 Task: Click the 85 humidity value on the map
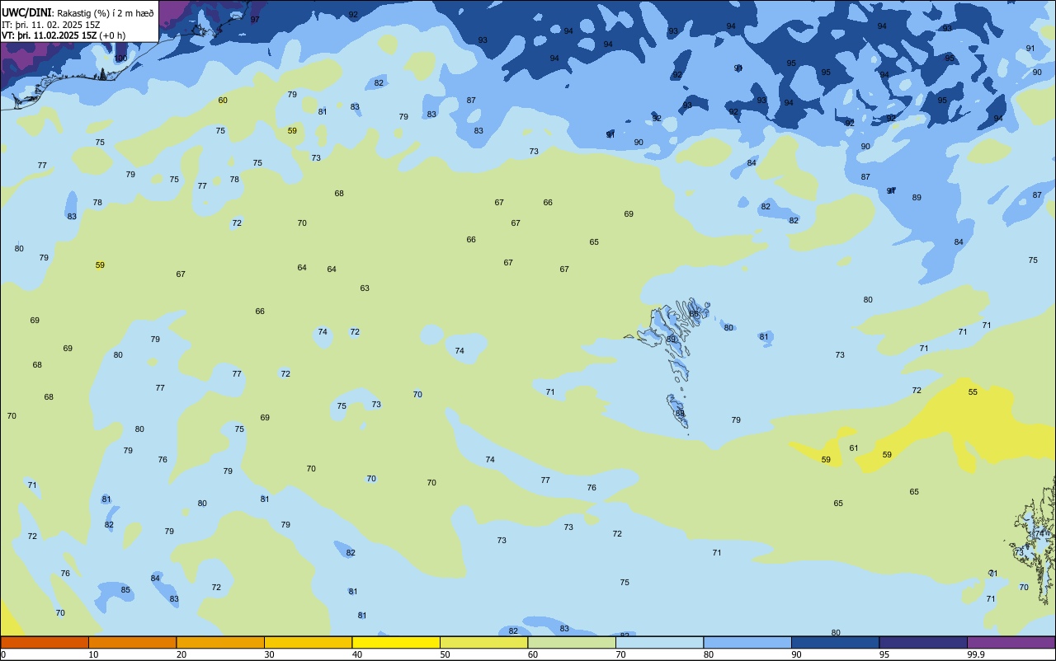pos(125,590)
